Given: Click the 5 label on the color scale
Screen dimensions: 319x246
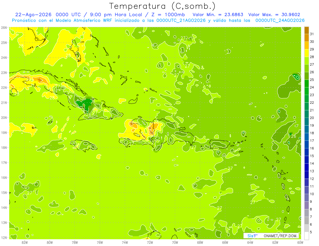Looking at the screenshot, I should coord(311,232).
